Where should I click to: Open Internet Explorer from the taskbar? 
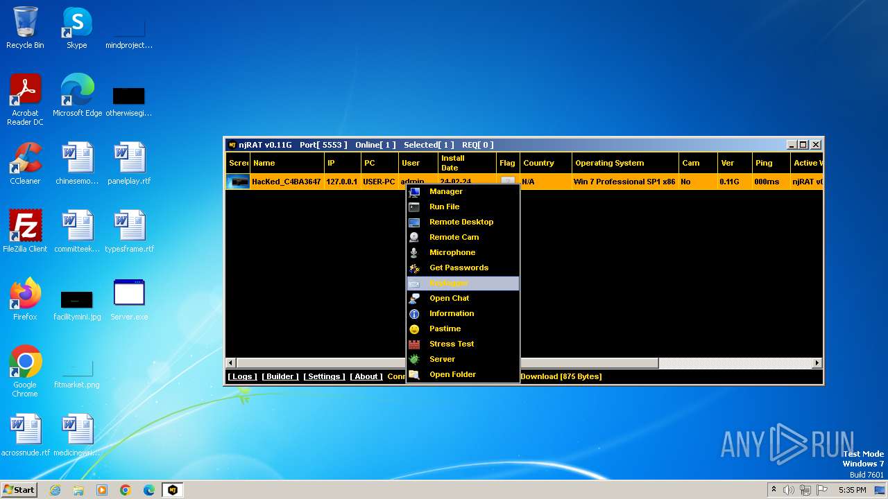point(55,490)
